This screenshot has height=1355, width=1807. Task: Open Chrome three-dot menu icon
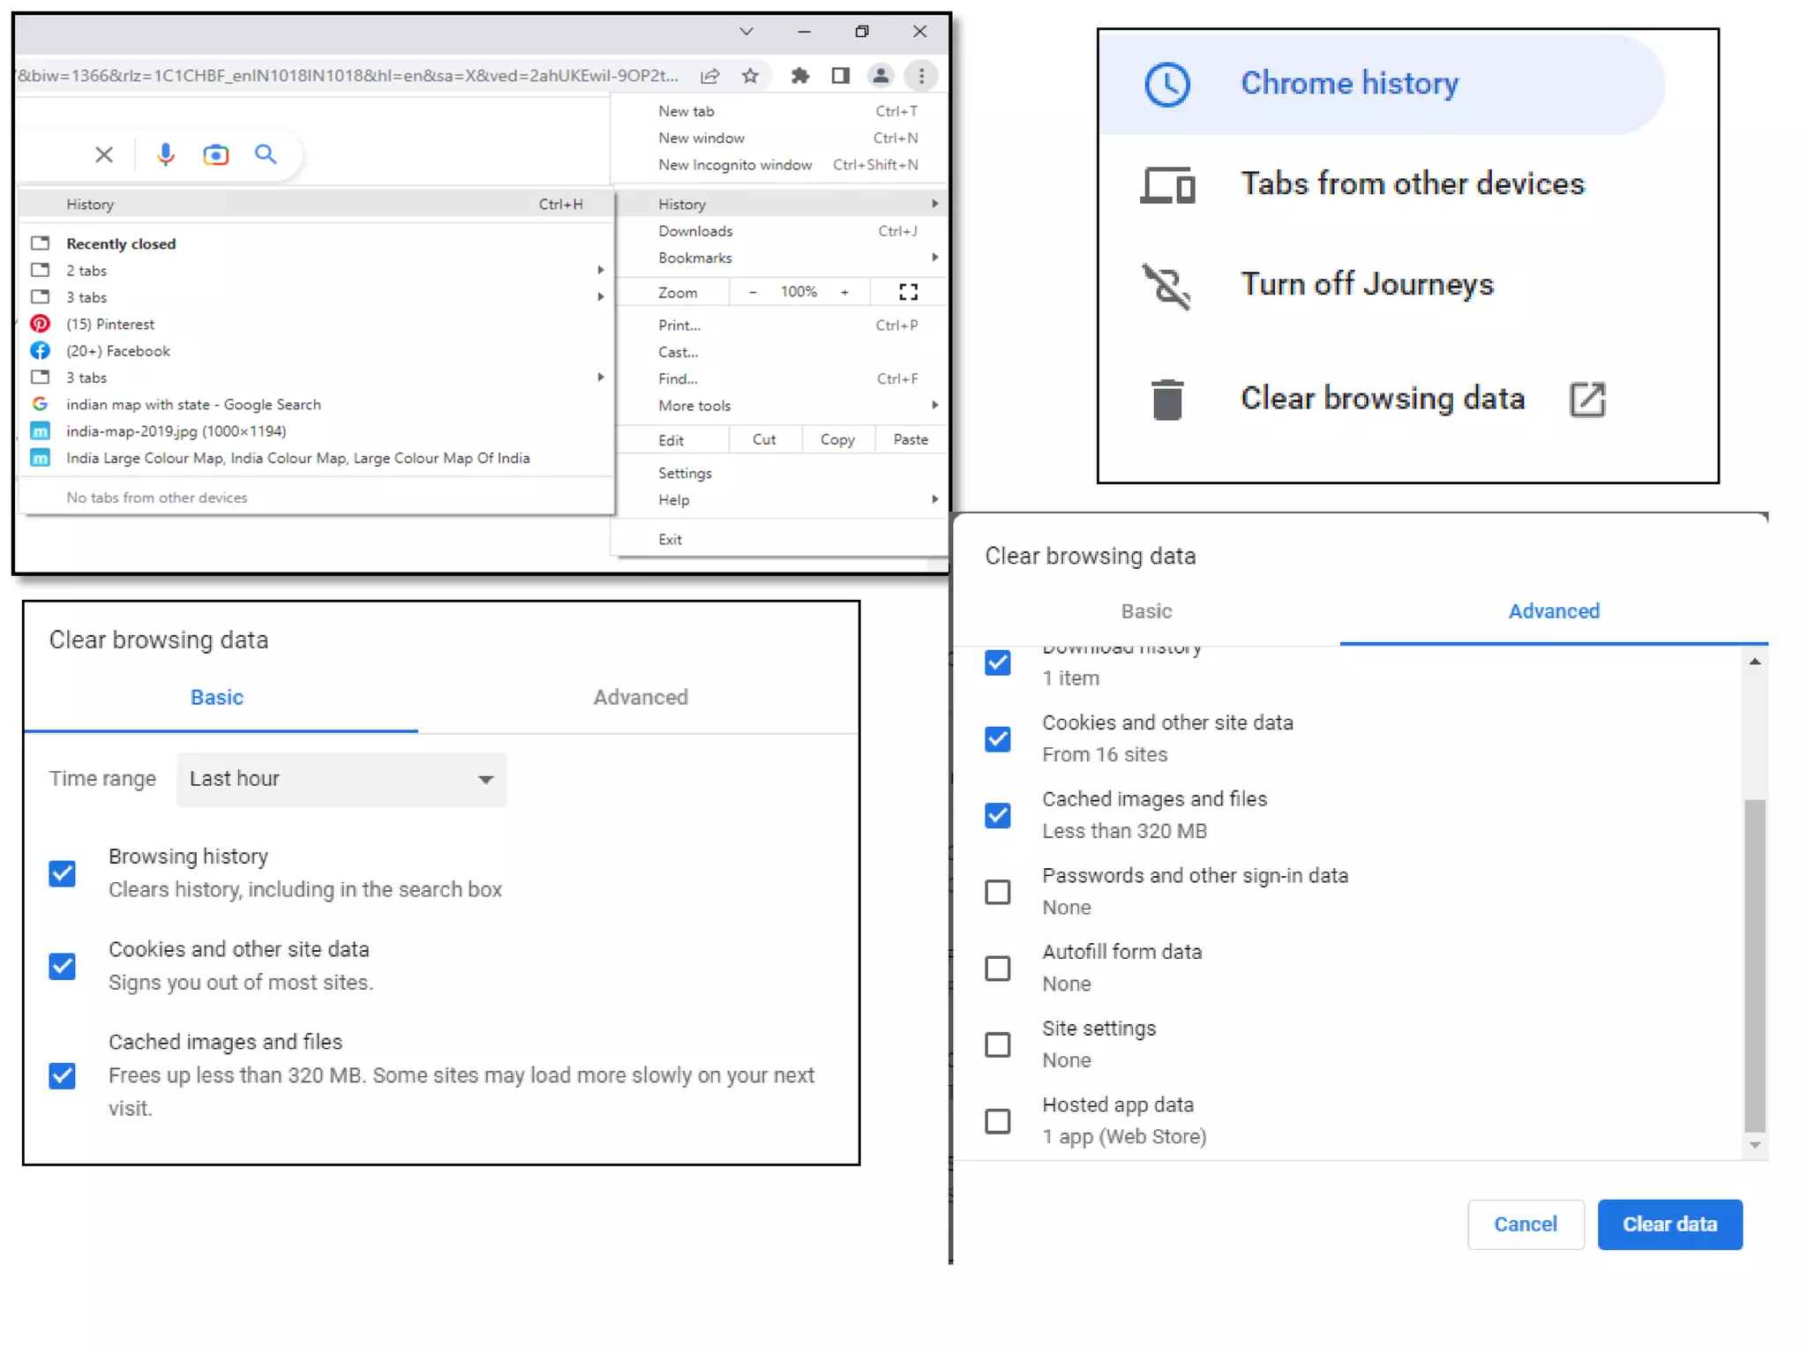tap(921, 76)
